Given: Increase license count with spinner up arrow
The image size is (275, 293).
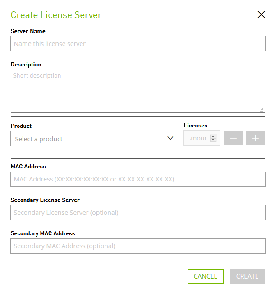Looking at the screenshot, I should click(213, 136).
